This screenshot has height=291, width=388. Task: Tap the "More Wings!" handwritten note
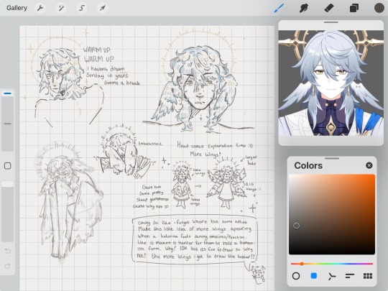205,154
